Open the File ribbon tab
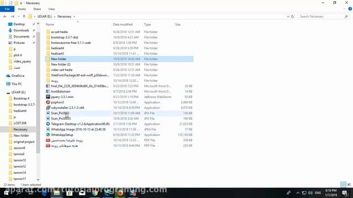This screenshot has height=198, width=353. 7,9
